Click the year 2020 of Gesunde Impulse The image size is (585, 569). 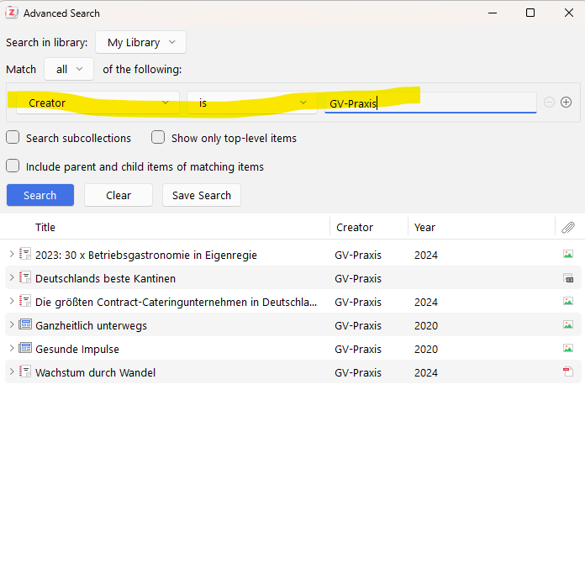[x=425, y=350]
